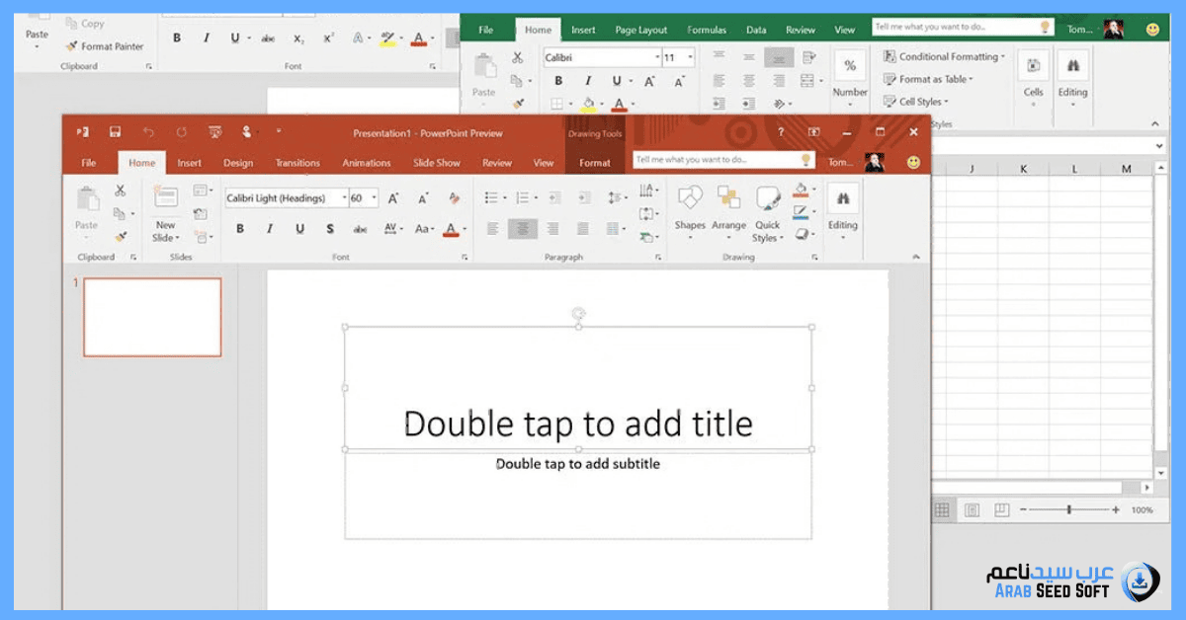Click the Cut scissors icon in PowerPoint
The image size is (1186, 620).
(120, 191)
